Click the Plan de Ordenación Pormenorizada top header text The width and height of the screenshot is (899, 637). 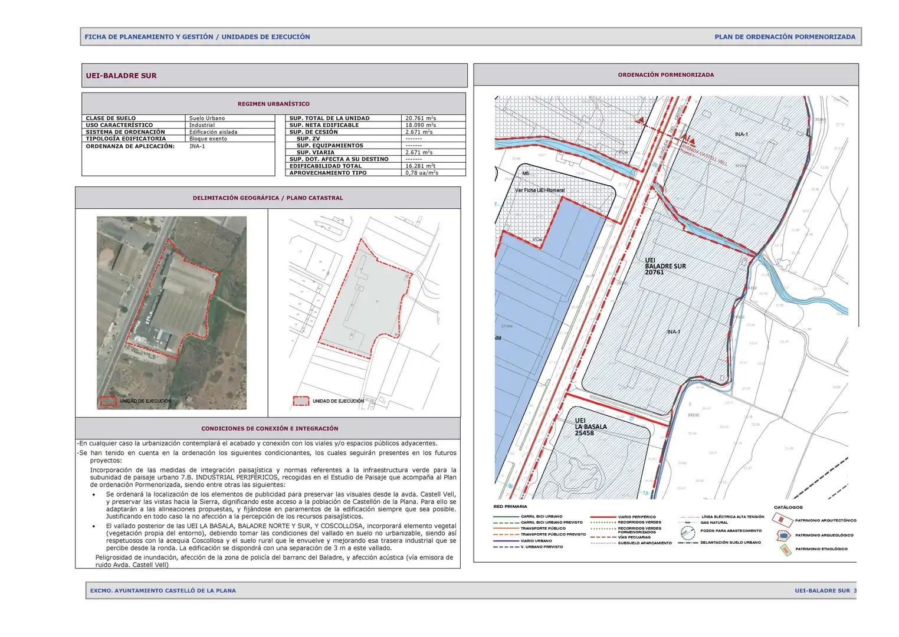point(785,37)
